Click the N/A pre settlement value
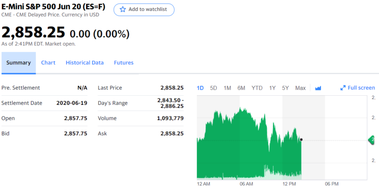The height and width of the screenshot is (190, 379). click(82, 88)
